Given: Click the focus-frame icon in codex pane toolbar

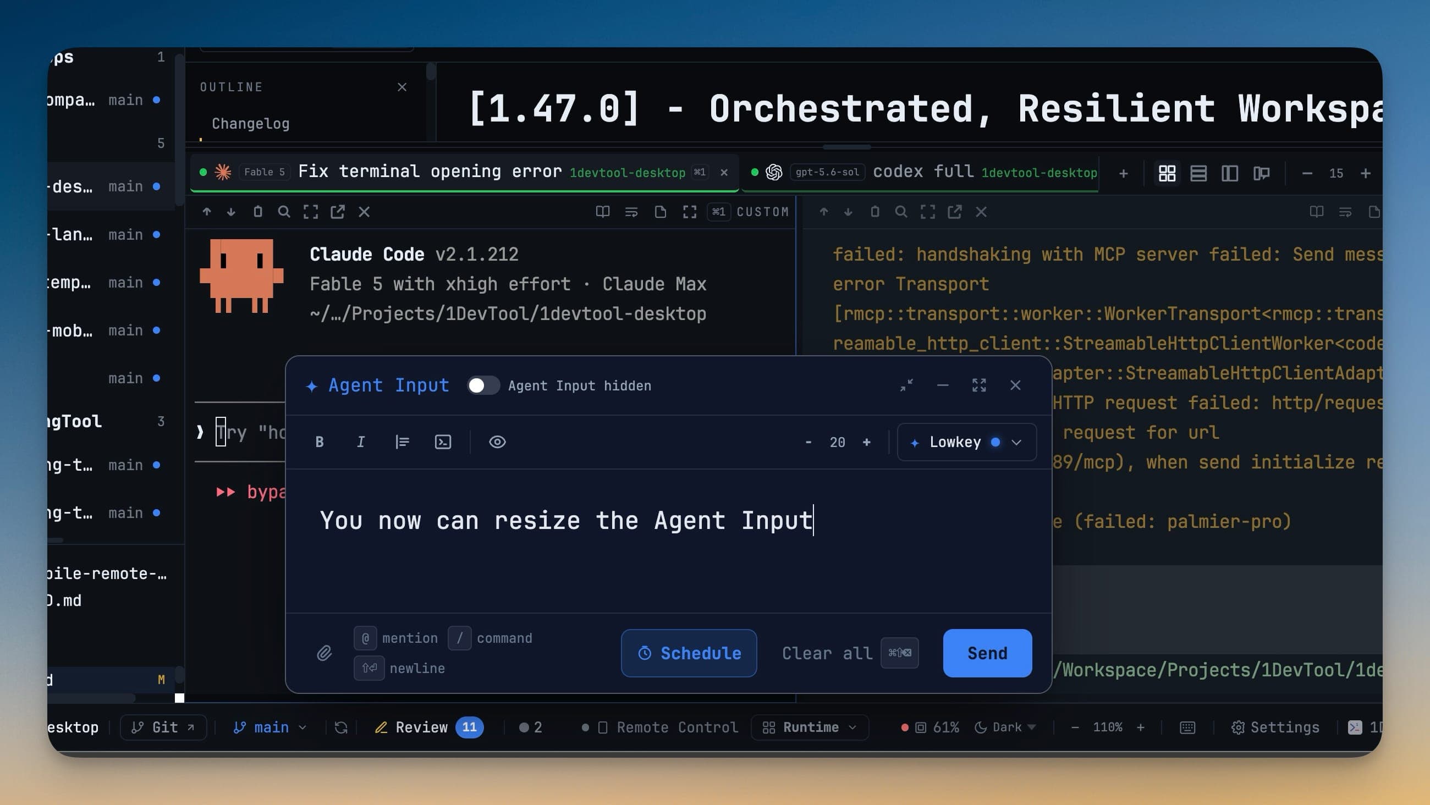Looking at the screenshot, I should (928, 212).
